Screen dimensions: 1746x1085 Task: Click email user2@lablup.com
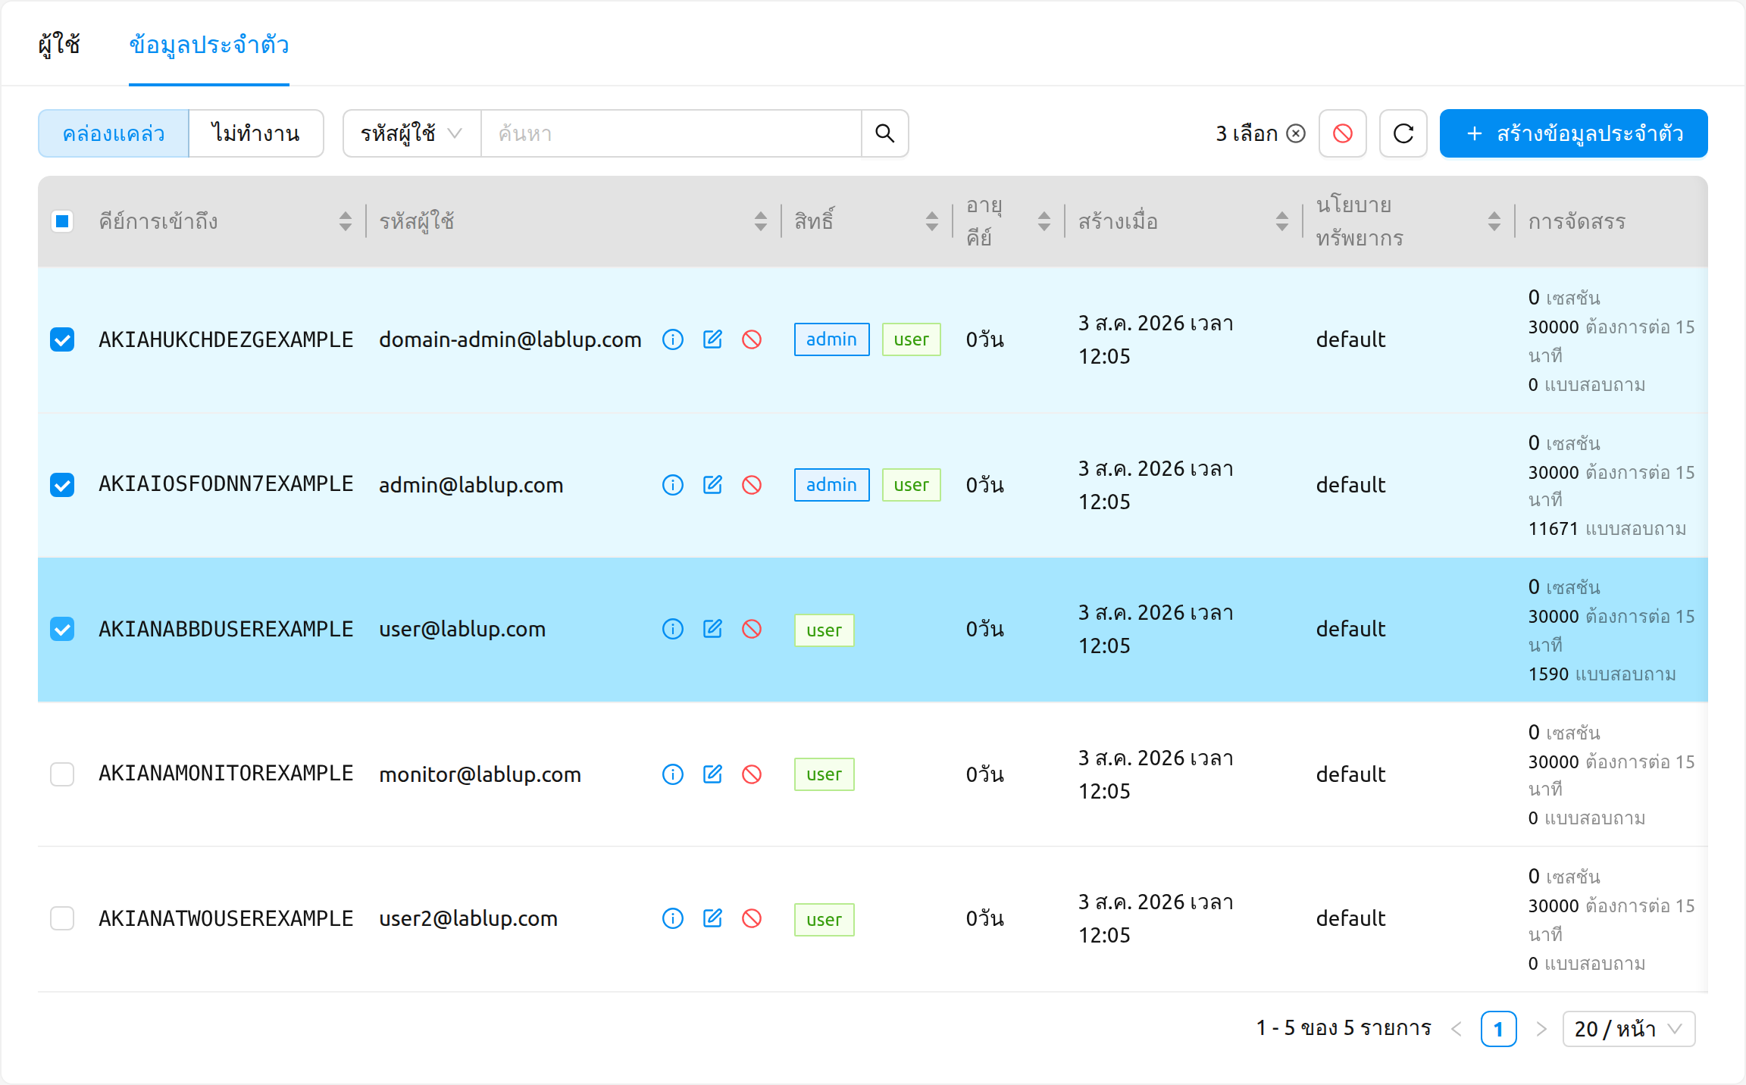[x=468, y=918]
